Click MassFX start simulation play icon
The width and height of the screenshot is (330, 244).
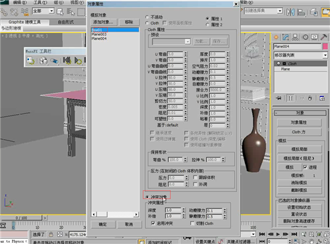[78, 60]
